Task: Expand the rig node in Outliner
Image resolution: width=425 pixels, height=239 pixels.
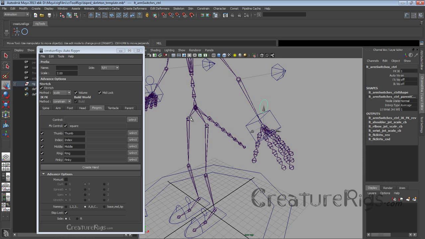Action: click(x=15, y=84)
